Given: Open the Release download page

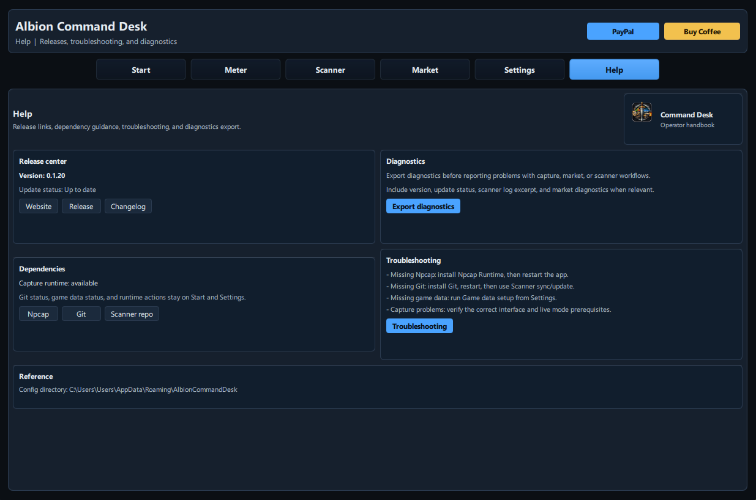Looking at the screenshot, I should pyautogui.click(x=81, y=206).
